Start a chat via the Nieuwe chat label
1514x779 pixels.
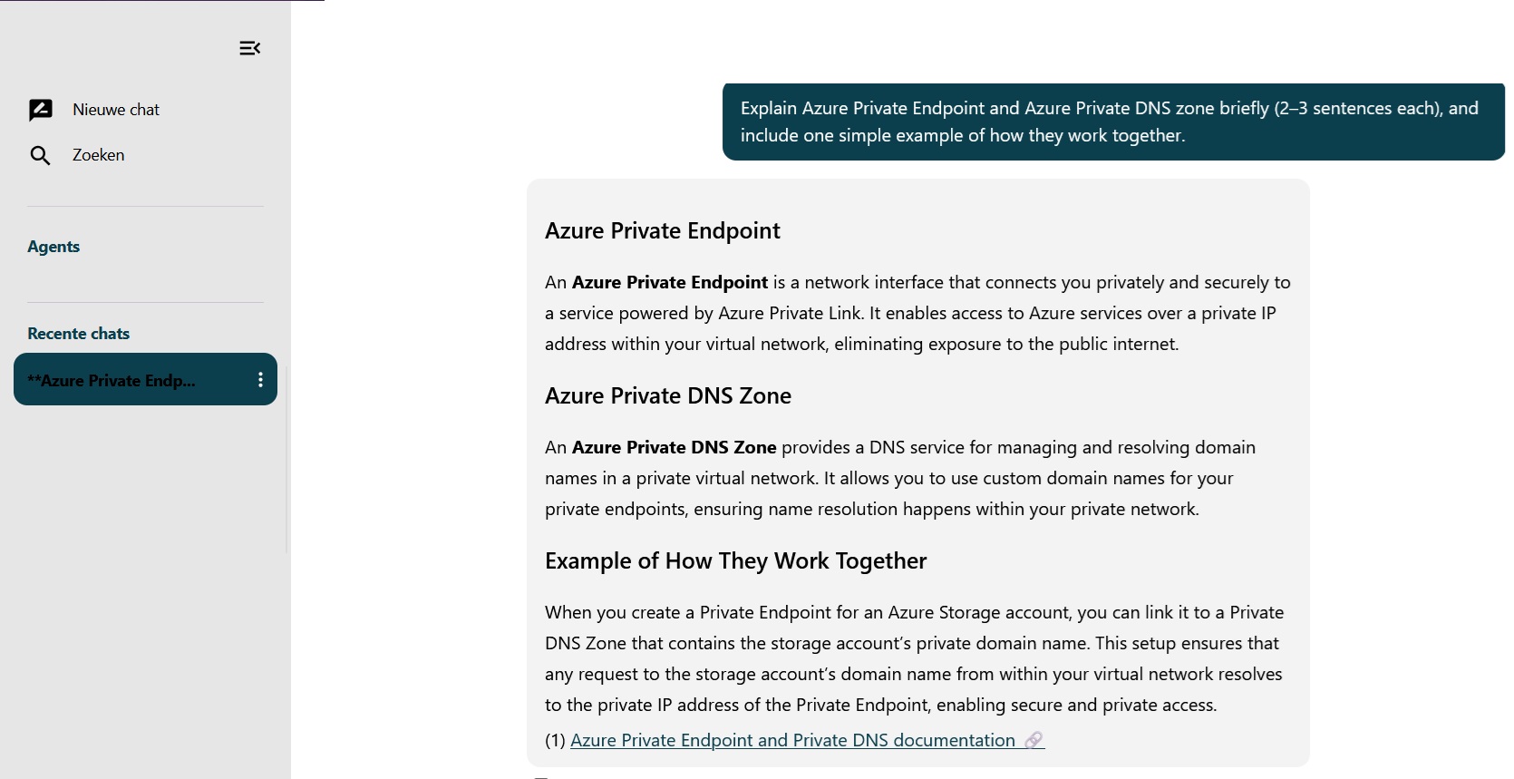click(116, 110)
